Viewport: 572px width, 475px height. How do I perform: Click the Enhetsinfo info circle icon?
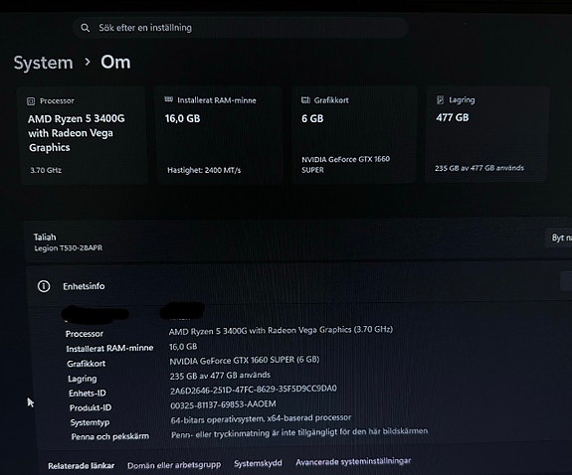(44, 286)
